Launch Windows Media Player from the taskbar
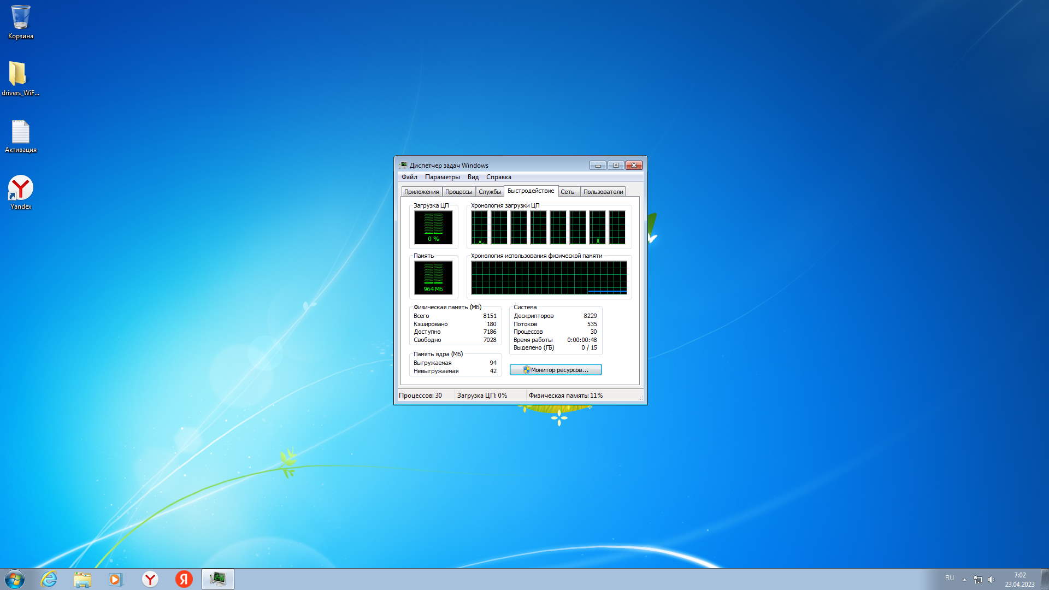 (x=116, y=579)
